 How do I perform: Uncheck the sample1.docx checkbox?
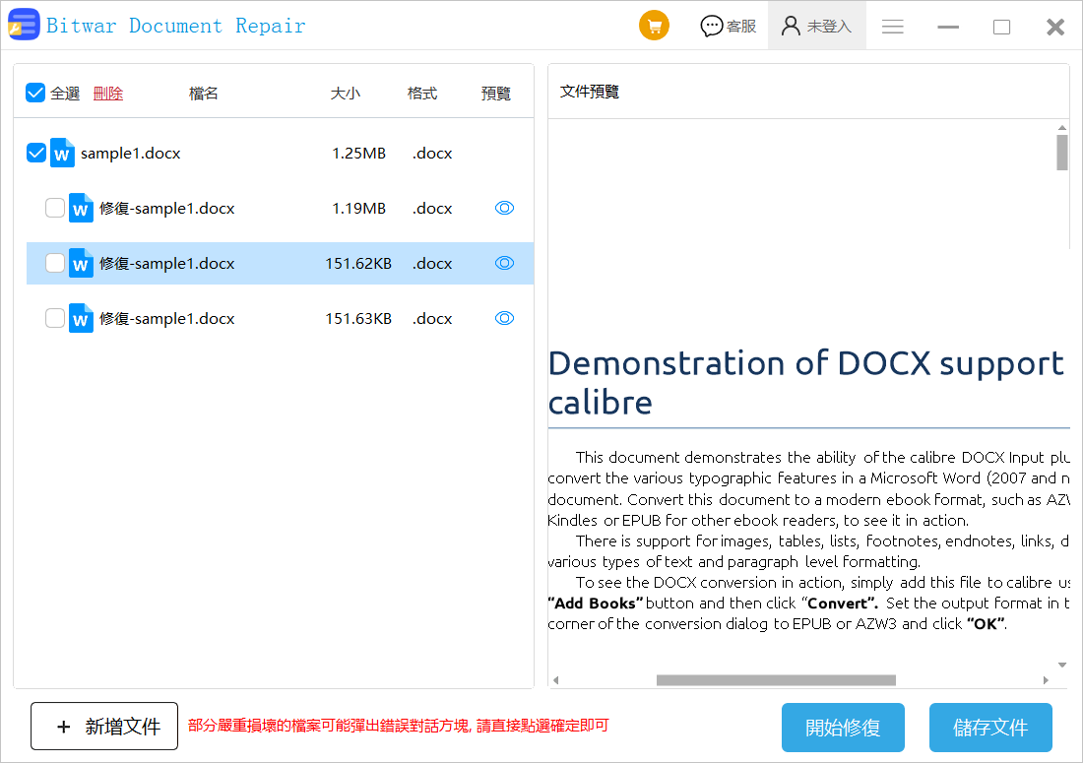(35, 153)
